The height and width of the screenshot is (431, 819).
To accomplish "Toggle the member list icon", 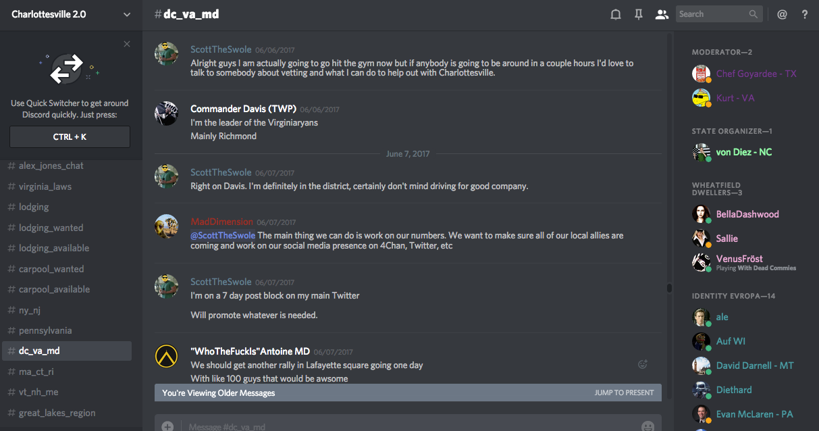I will point(662,14).
